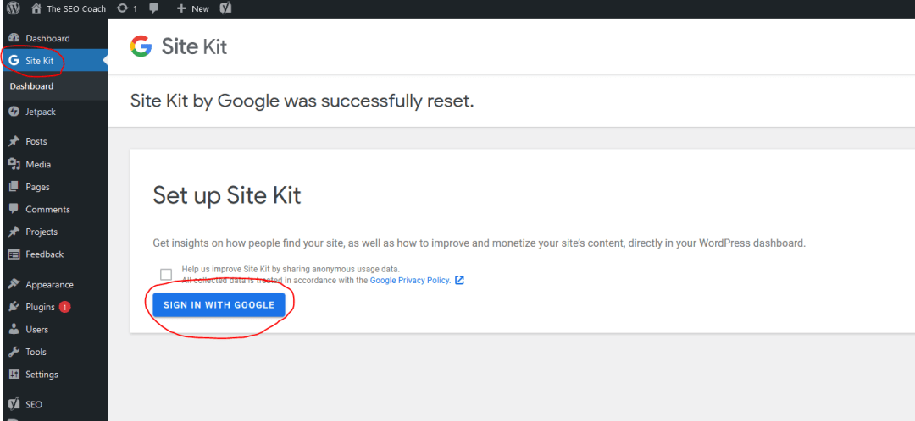
Task: Click the Plugins plug icon
Action: [14, 307]
